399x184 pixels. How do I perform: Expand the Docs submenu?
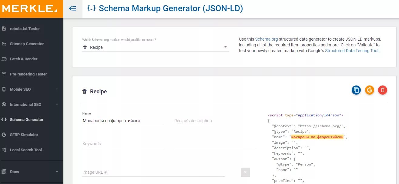[57, 172]
